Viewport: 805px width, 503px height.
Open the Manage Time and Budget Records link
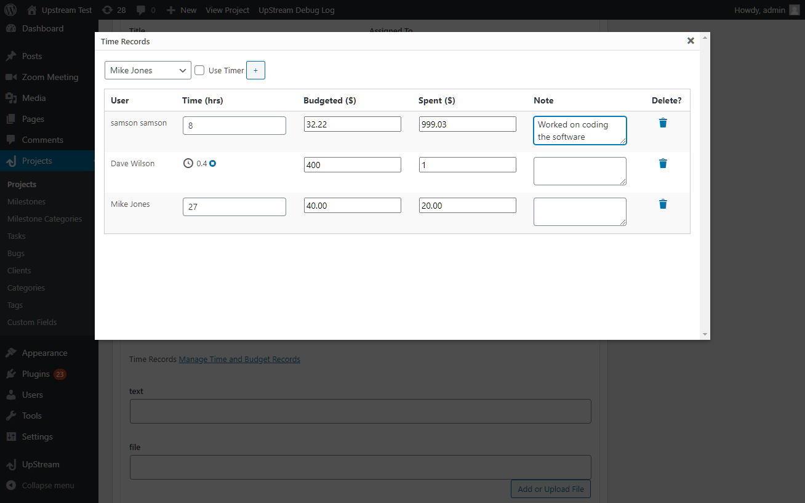[239, 359]
